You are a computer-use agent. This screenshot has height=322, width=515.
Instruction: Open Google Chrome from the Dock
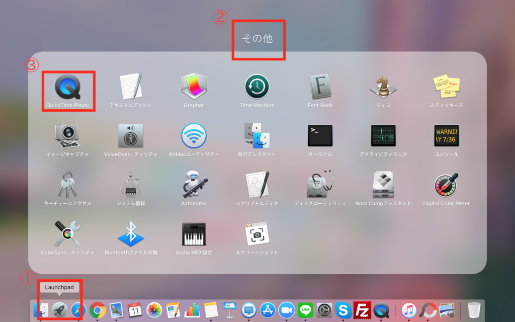tap(97, 310)
